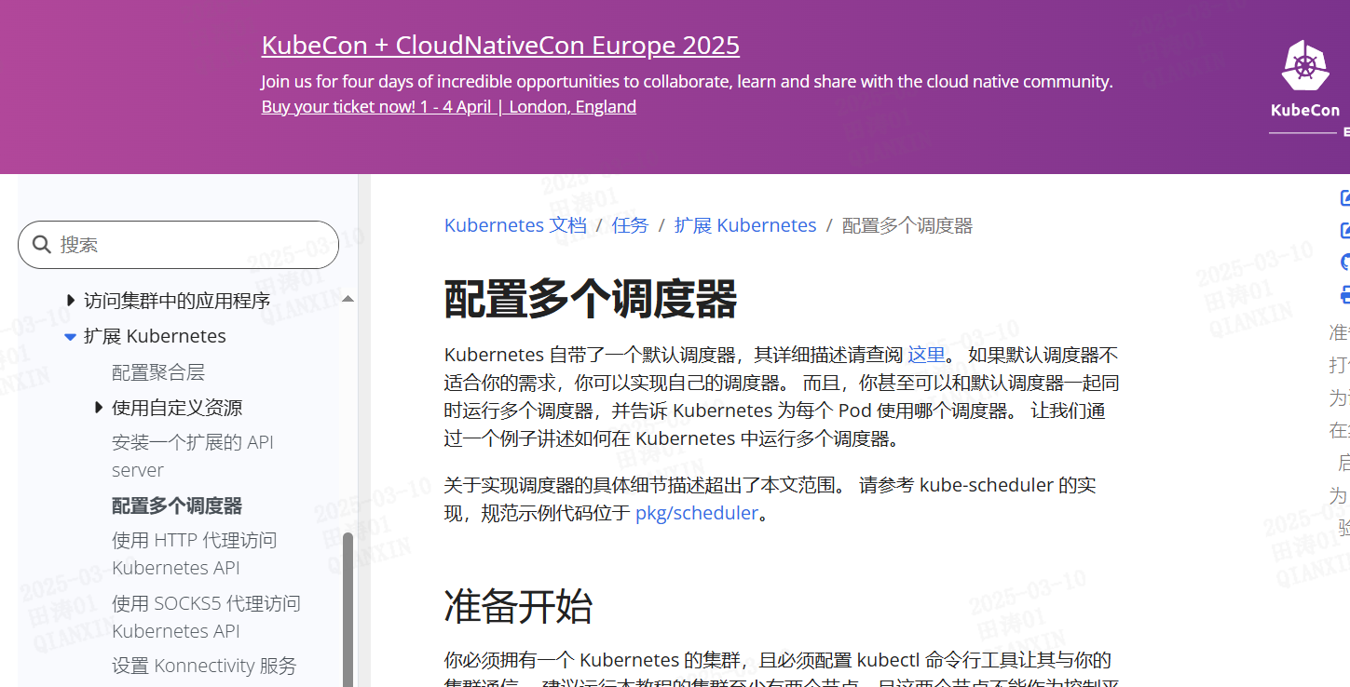The image size is (1350, 687).
Task: Open 安装一个扩展的 API server page
Action: (193, 456)
